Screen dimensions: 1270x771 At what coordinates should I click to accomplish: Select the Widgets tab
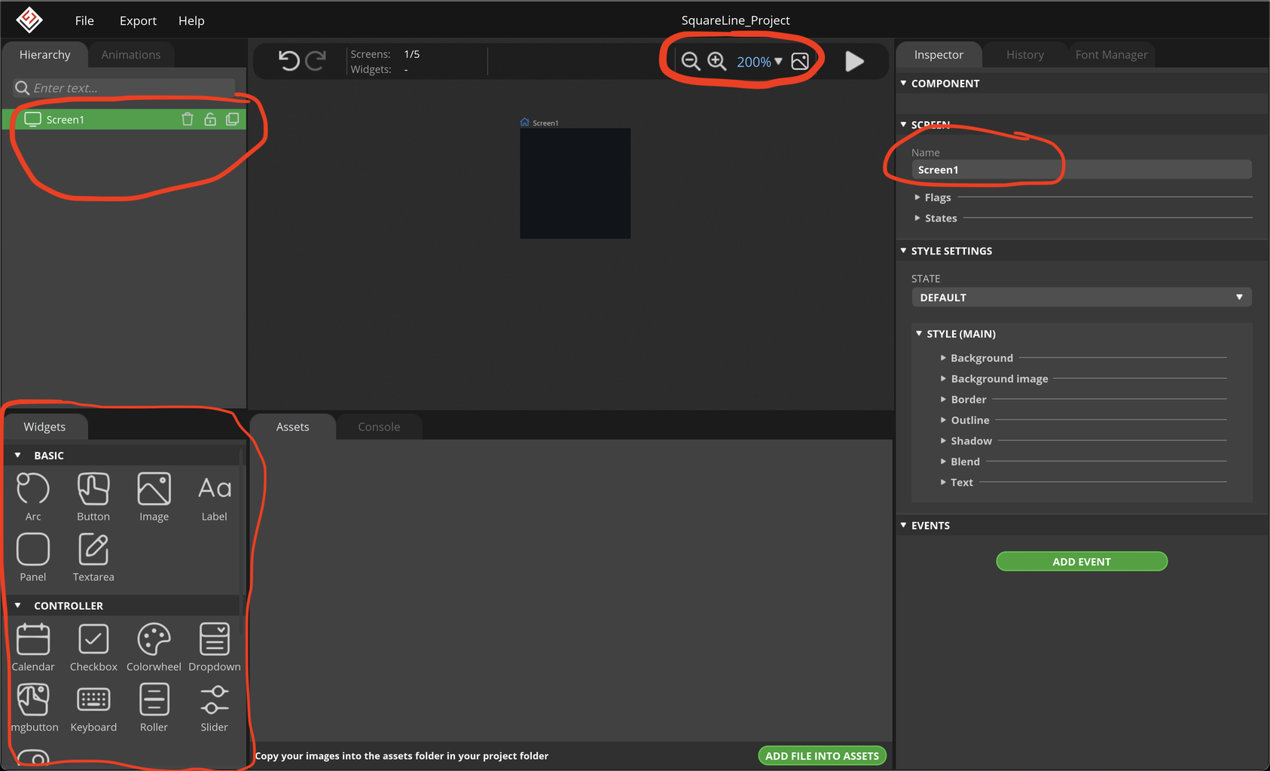tap(44, 426)
